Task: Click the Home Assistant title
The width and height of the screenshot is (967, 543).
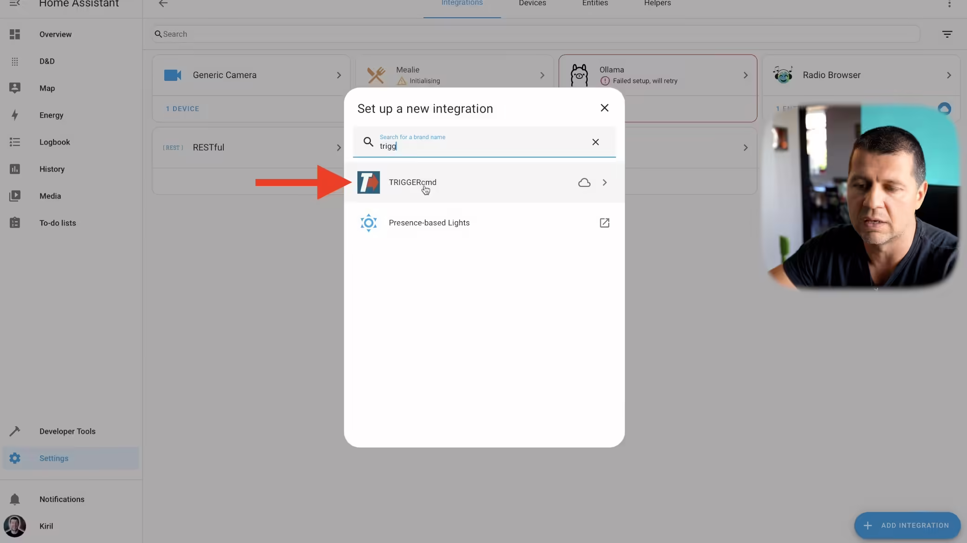Action: (x=79, y=4)
